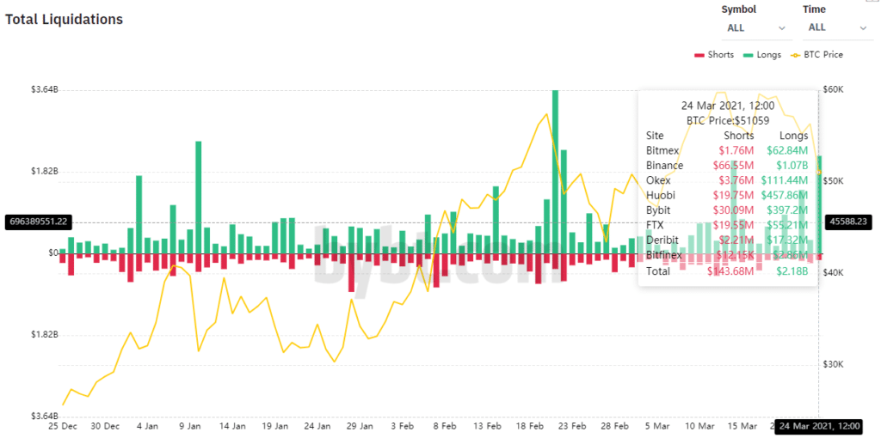
Task: Click the 19 Jan x-axis label
Action: click(274, 426)
